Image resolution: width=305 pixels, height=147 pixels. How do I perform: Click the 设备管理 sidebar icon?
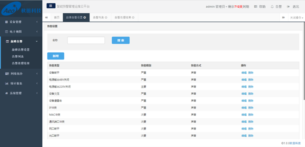tap(6, 22)
